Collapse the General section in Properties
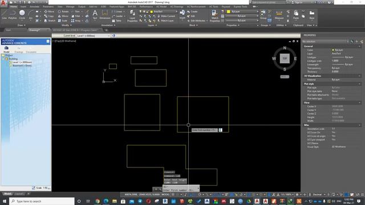The height and width of the screenshot is (205, 365). pyautogui.click(x=359, y=46)
